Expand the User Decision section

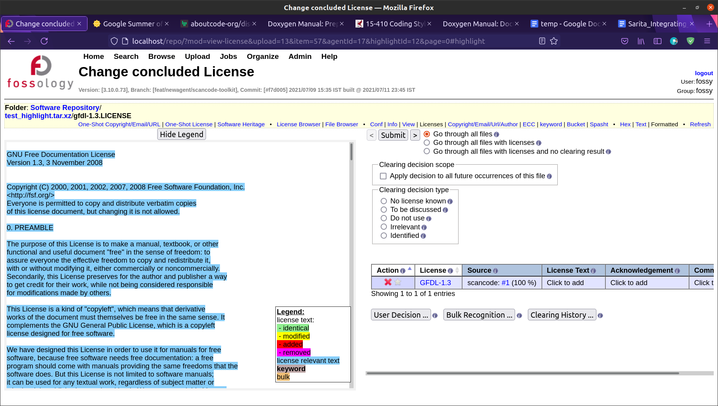[401, 315]
